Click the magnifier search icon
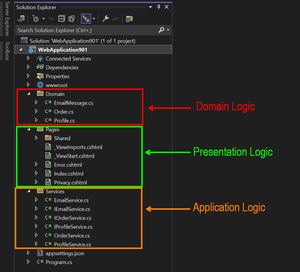 tap(161, 30)
